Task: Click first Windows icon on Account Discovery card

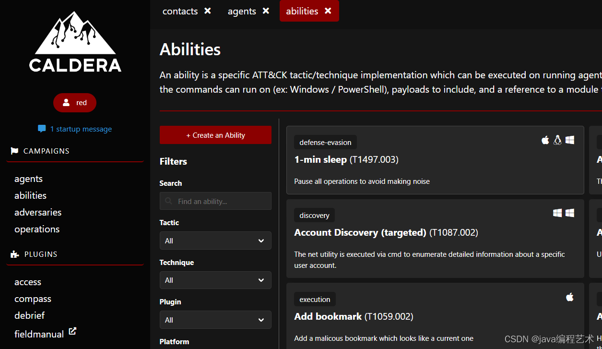Action: coord(557,213)
